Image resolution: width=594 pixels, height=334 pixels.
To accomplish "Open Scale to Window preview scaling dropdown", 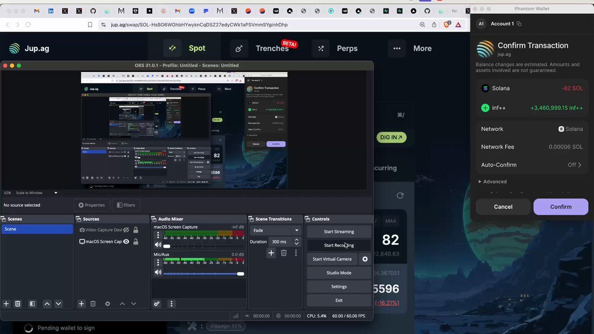I will click(x=37, y=193).
